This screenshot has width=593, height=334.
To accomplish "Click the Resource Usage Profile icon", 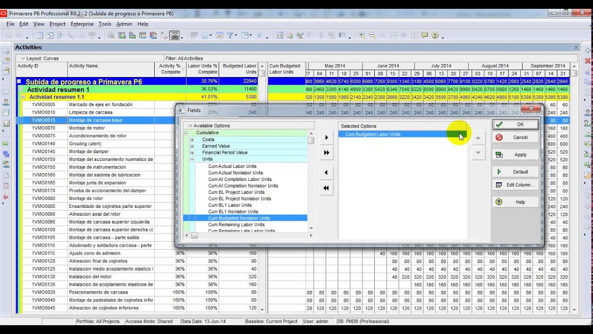I will pos(153,36).
